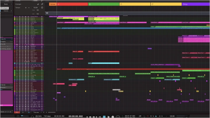Select the purple Drop arranger section

point(196,4)
